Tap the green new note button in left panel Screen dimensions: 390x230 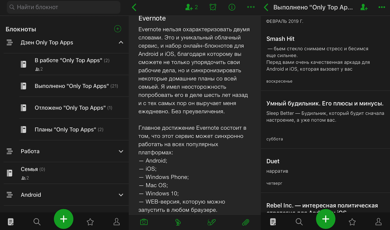(x=64, y=219)
